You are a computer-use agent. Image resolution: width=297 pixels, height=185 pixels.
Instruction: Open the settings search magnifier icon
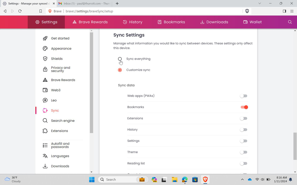tap(290, 22)
